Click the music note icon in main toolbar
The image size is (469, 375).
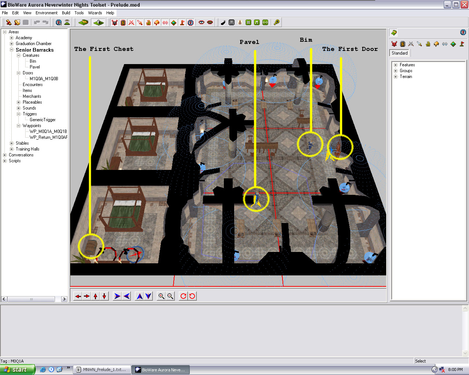coord(257,22)
